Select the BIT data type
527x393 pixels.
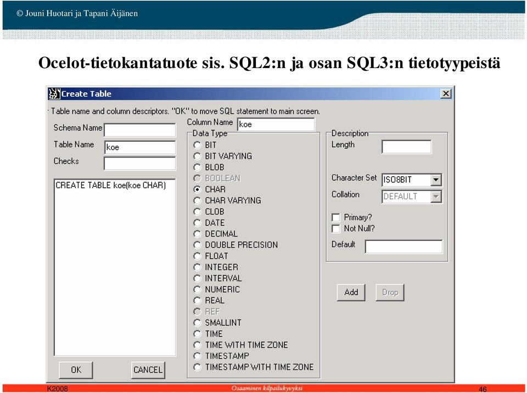click(197, 145)
